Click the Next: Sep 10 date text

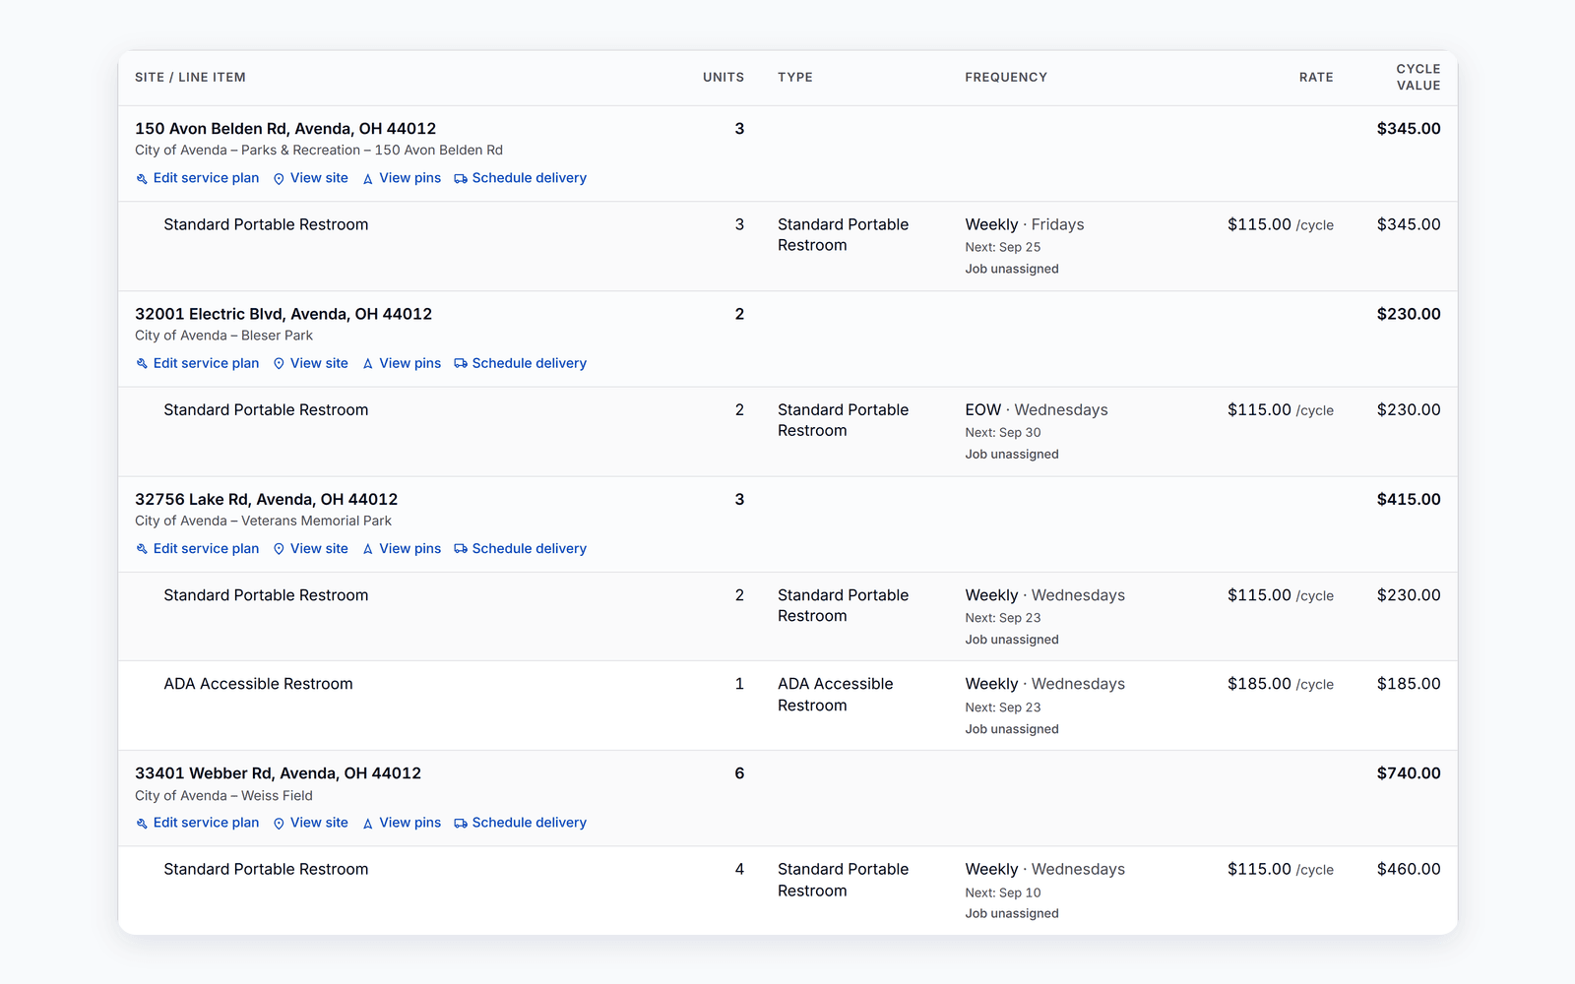tap(1003, 892)
